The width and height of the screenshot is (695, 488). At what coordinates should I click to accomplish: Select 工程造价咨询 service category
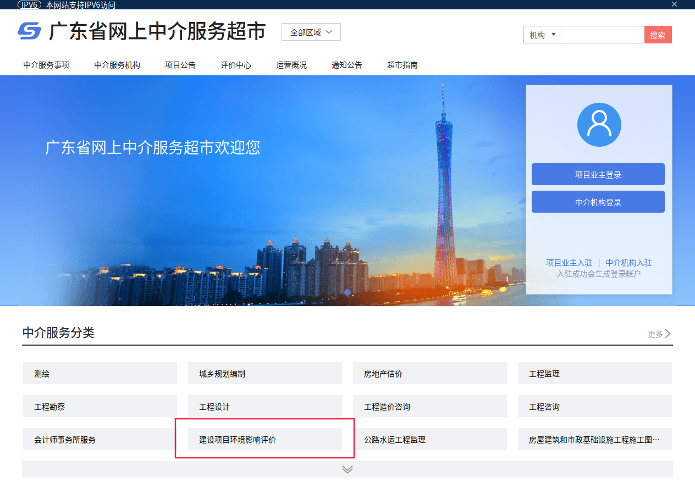click(430, 406)
